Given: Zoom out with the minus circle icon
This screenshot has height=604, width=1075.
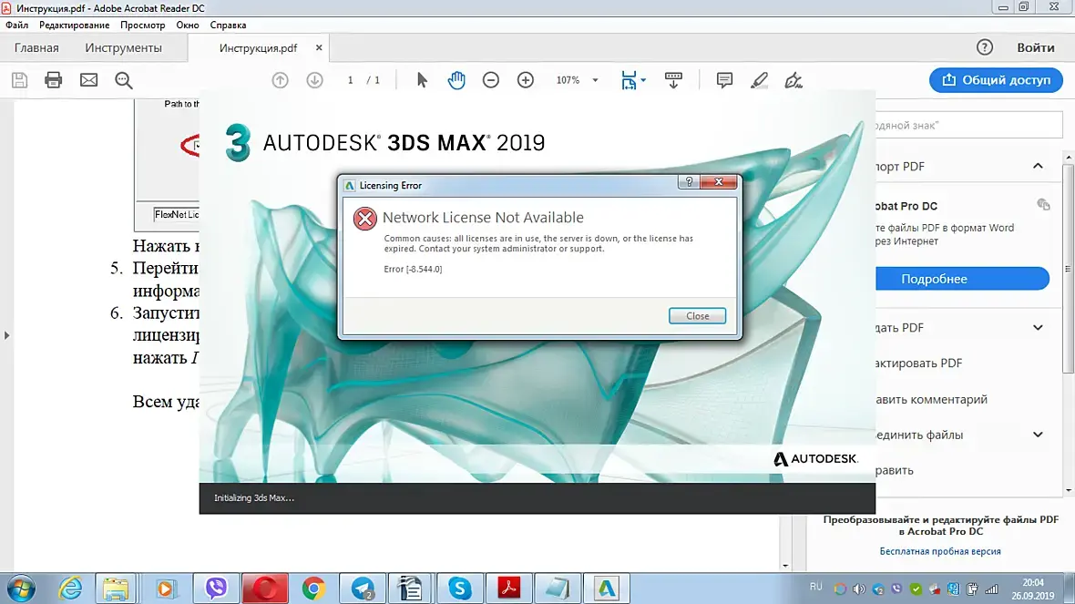Looking at the screenshot, I should (x=491, y=80).
